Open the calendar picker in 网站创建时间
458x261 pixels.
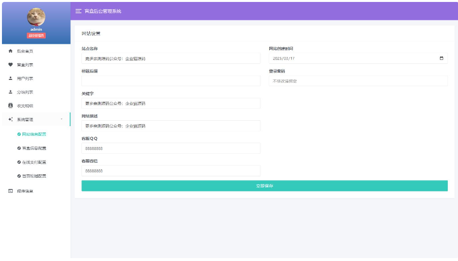(441, 58)
